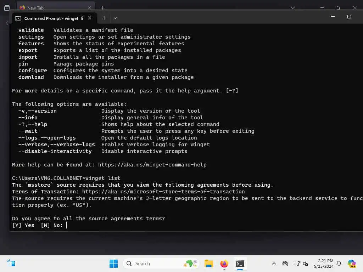Image resolution: width=363 pixels, height=272 pixels.
Task: Open File Explorer from the taskbar
Action: pyautogui.click(x=208, y=263)
